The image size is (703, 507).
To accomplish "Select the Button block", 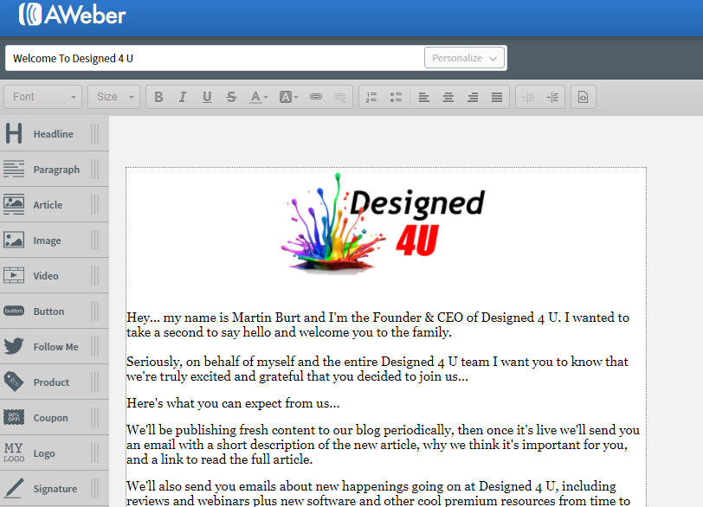I will click(54, 311).
